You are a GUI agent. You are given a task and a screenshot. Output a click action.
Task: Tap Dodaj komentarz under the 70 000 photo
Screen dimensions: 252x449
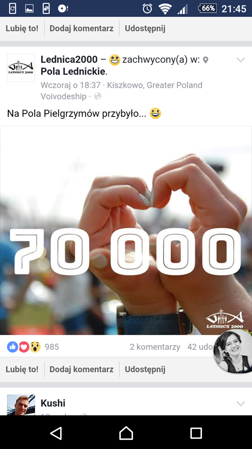click(x=81, y=369)
